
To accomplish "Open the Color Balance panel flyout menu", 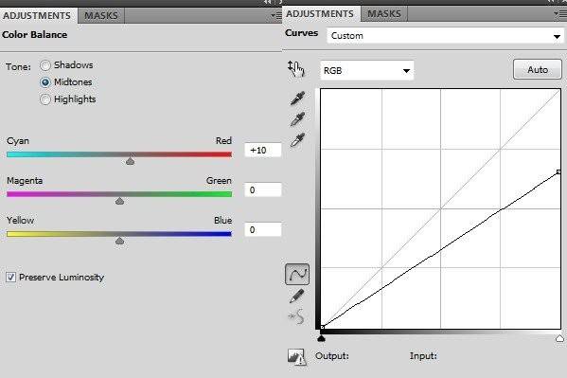I will (x=276, y=15).
